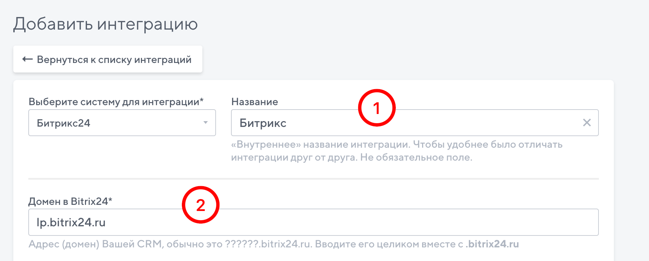Click the Не обязательное поле hint sentence

416,158
